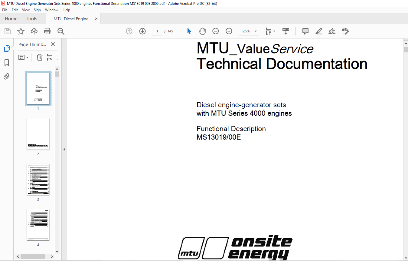Toggle the Page Thumbnails sidebar icon

[7, 48]
